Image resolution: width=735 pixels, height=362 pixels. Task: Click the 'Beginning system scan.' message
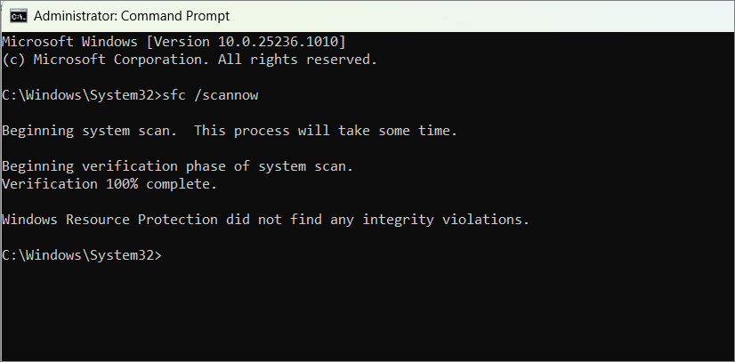click(x=90, y=131)
